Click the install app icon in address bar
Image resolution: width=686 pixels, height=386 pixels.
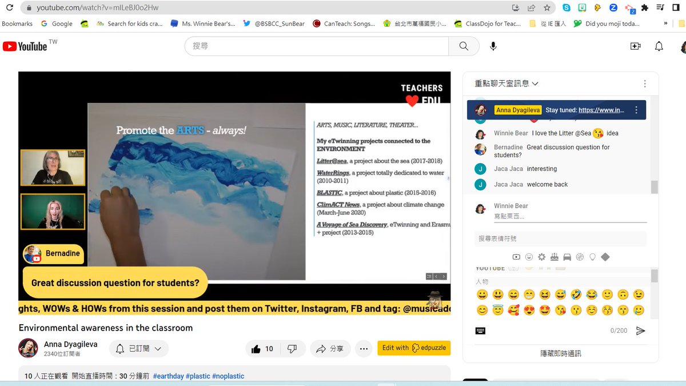click(516, 8)
